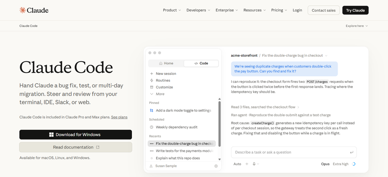
Task: Click the plus attachment icon near Auto
Action: point(247,164)
